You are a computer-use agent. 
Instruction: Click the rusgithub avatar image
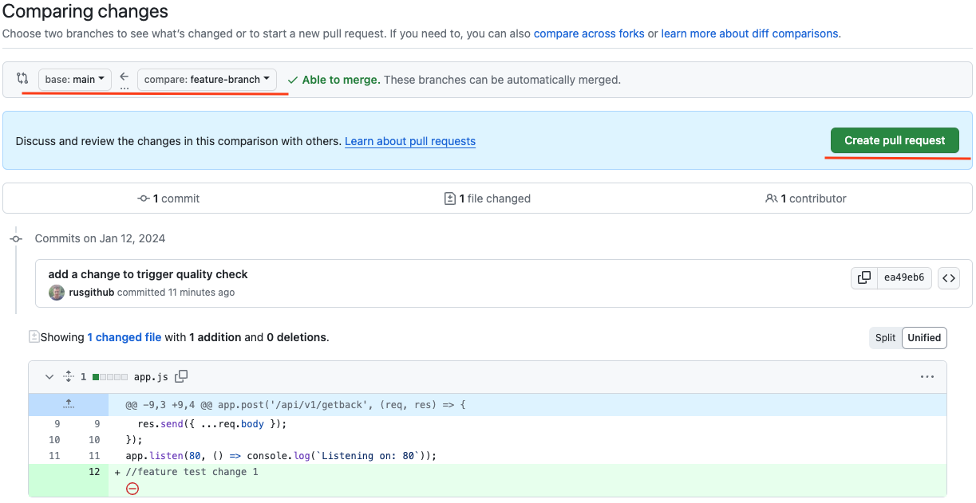(x=57, y=293)
